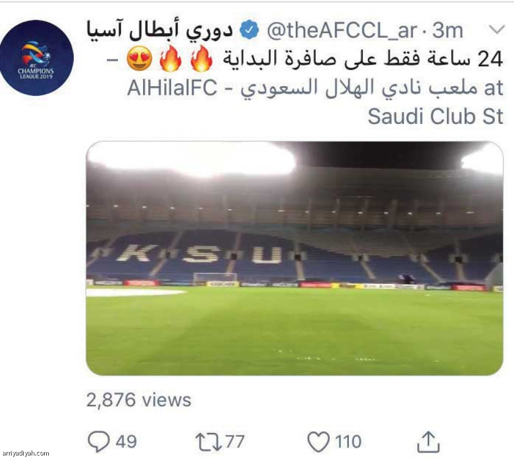Screen dimensions: 514x458
Task: Click the 3m timestamp
Action: click(x=447, y=31)
